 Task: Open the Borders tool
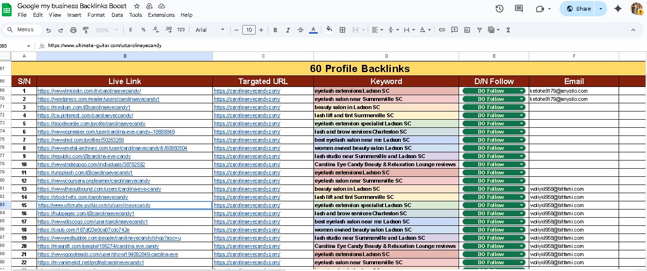[342, 30]
